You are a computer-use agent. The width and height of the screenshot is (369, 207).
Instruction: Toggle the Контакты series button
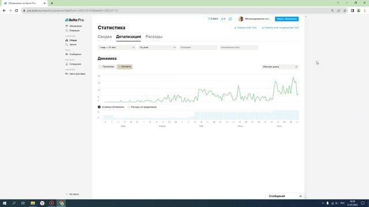coord(125,67)
